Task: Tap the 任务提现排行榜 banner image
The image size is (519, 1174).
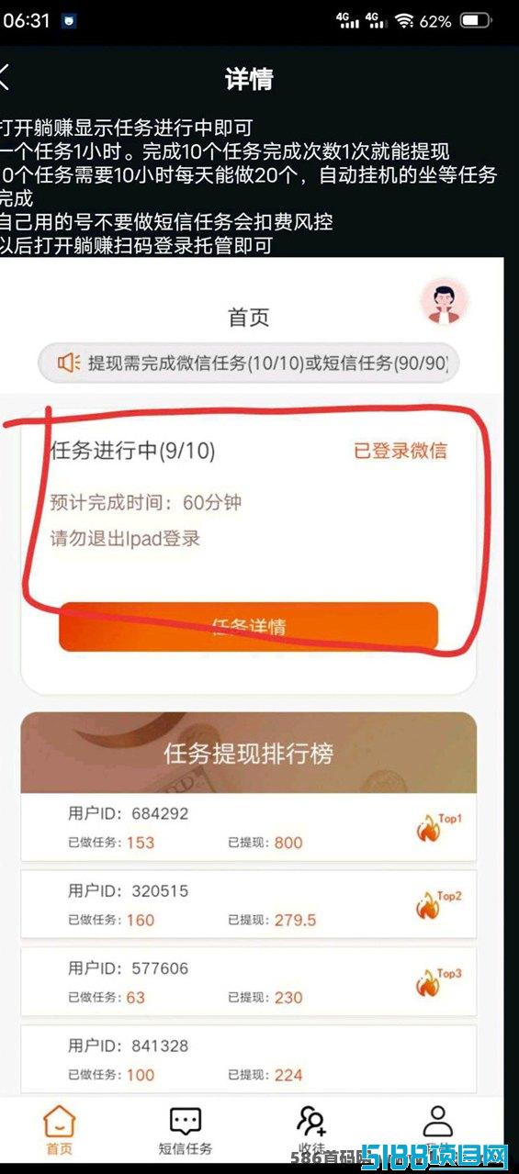Action: (249, 754)
